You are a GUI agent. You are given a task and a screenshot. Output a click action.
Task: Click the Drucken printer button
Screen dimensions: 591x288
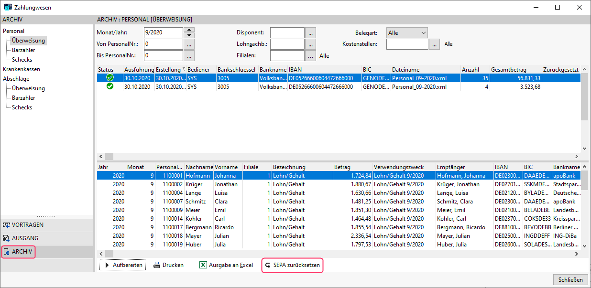click(x=169, y=265)
